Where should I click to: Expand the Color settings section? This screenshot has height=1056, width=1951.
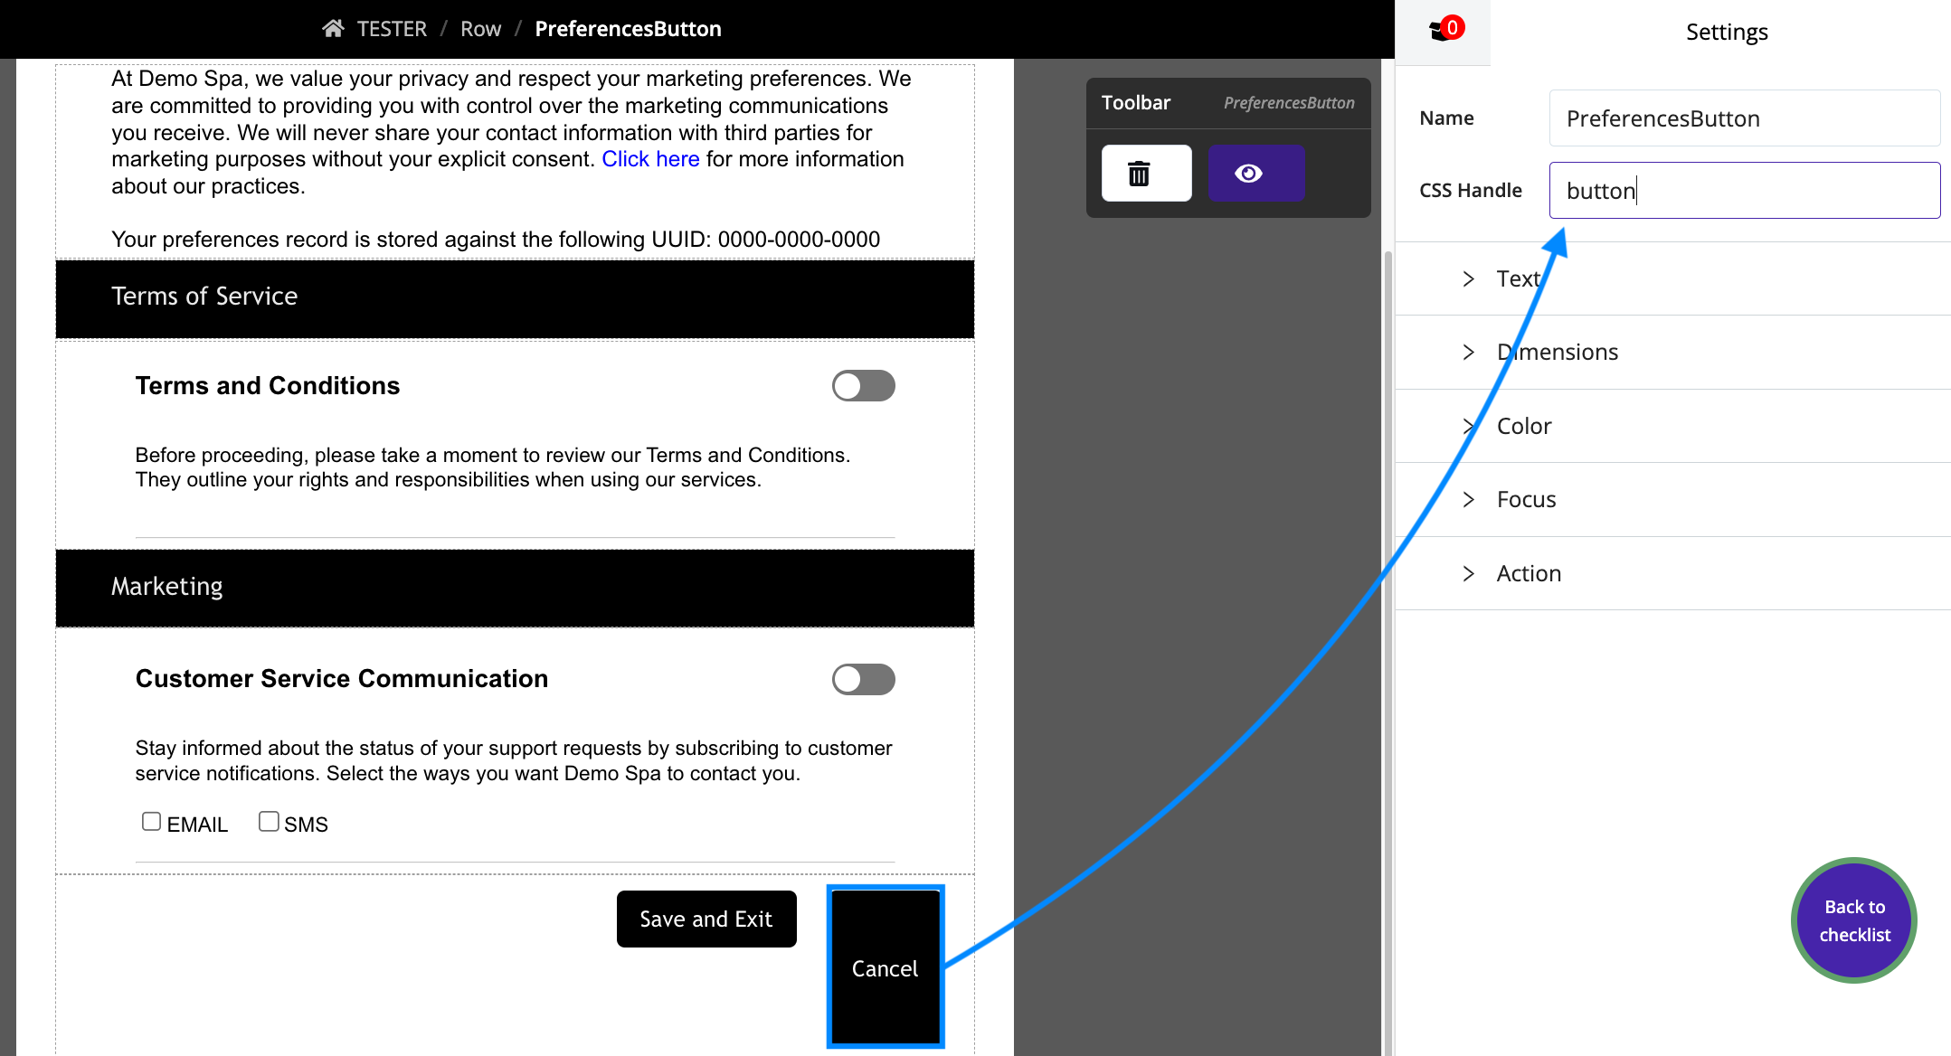tap(1672, 426)
